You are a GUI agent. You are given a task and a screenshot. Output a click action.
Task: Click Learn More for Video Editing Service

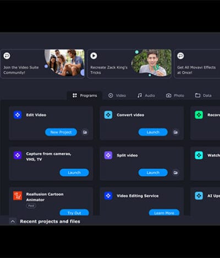pos(164,212)
